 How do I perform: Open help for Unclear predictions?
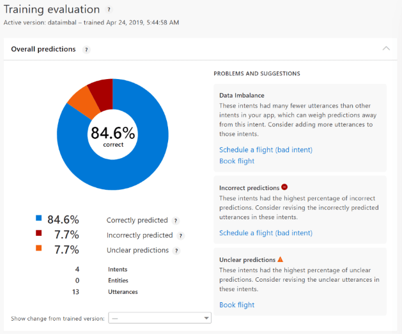click(x=176, y=250)
